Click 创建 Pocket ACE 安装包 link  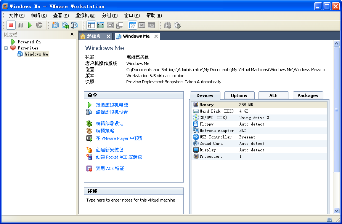[x=119, y=157]
